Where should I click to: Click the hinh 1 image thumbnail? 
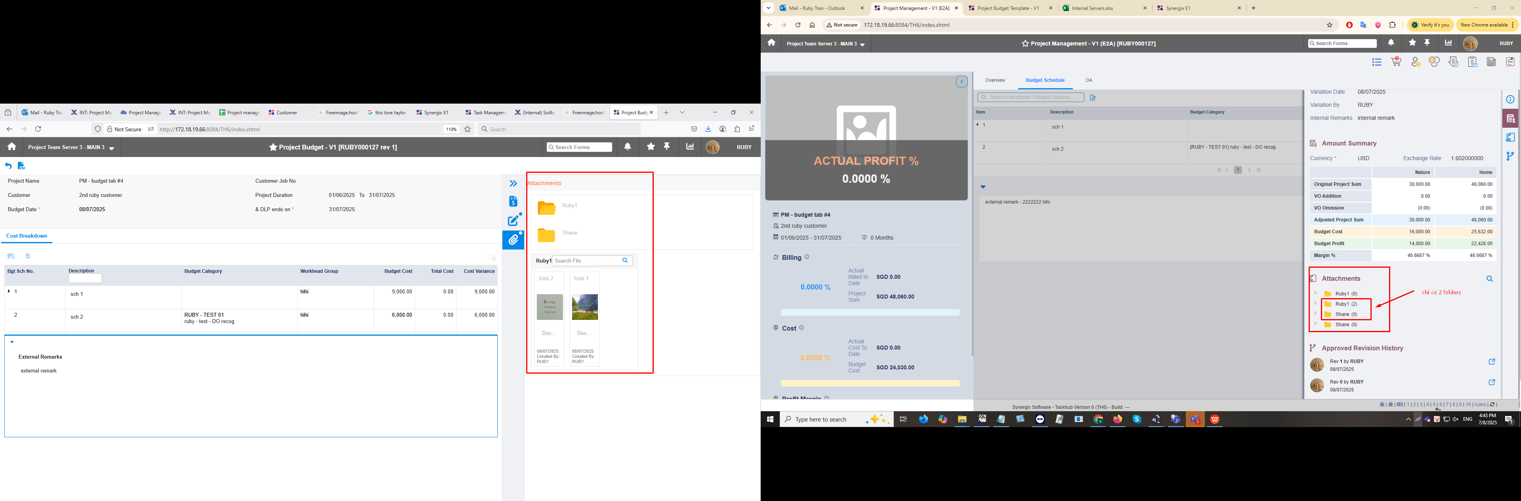584,307
